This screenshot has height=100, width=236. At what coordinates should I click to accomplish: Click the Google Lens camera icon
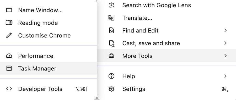pyautogui.click(x=111, y=5)
